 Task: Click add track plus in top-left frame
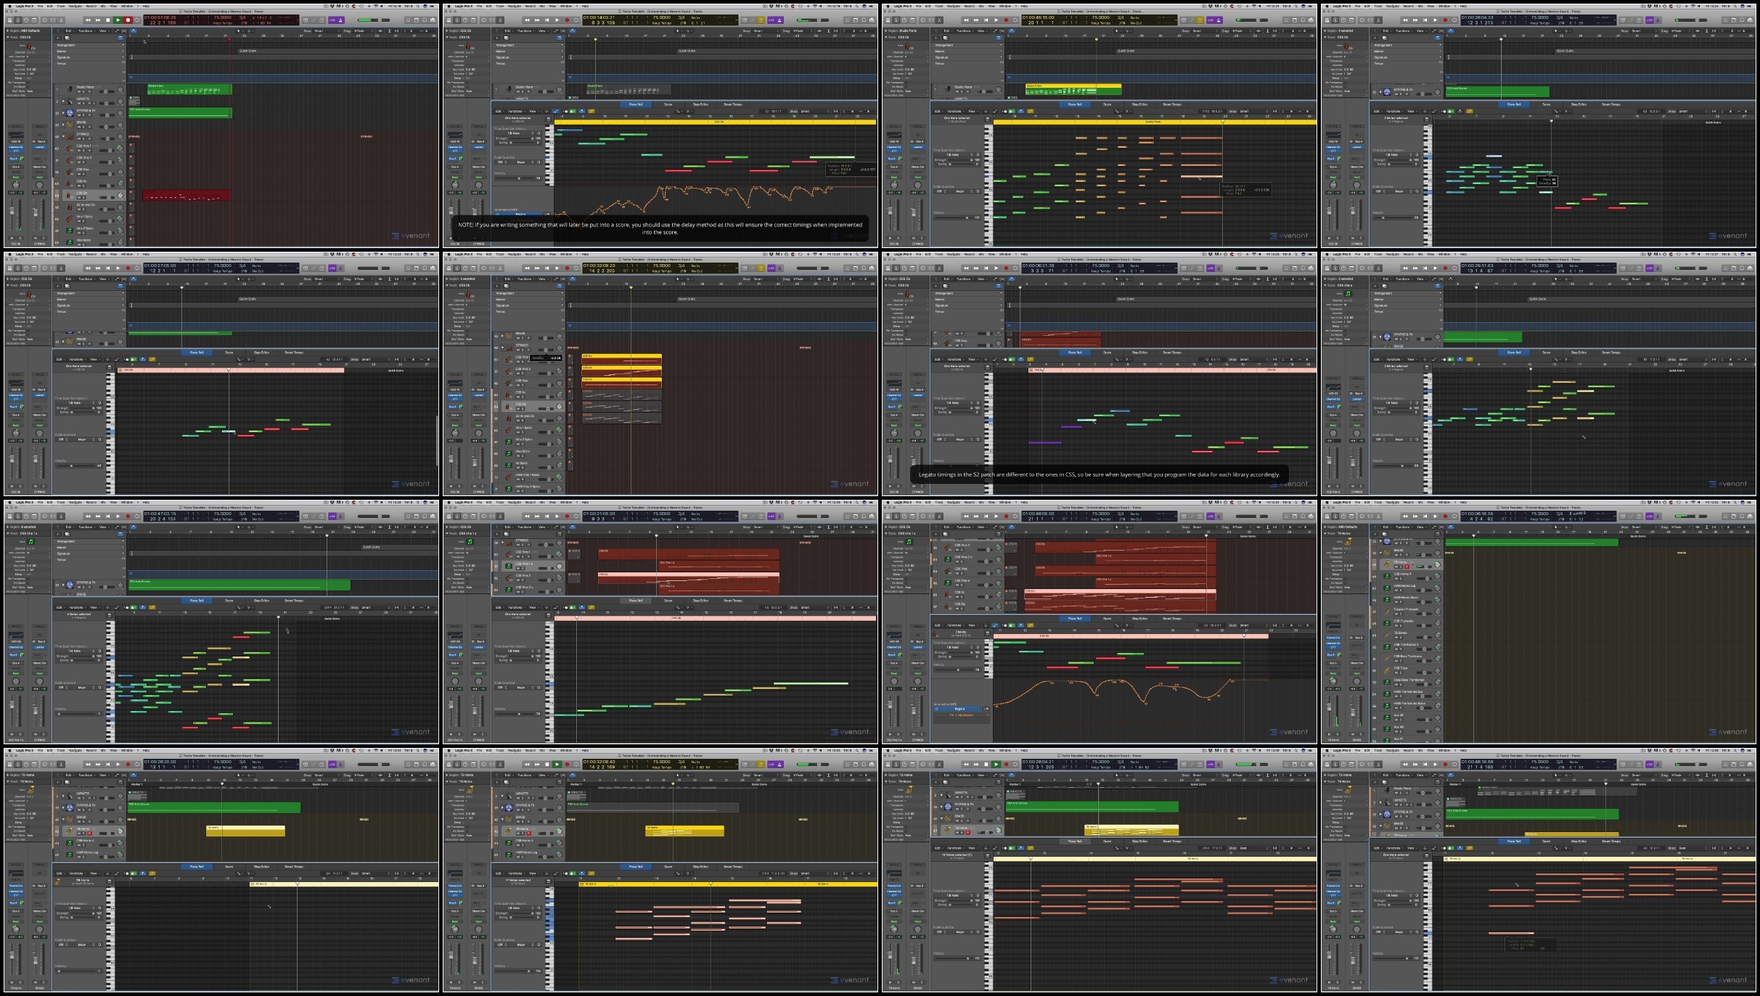coord(57,38)
